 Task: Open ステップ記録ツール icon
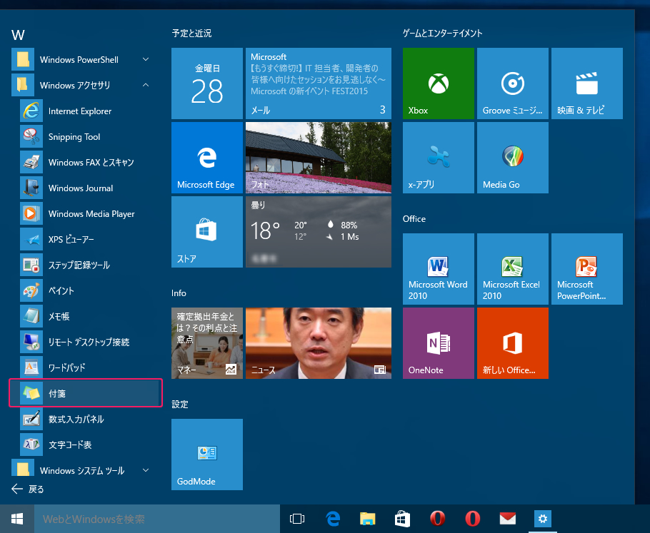tap(31, 265)
